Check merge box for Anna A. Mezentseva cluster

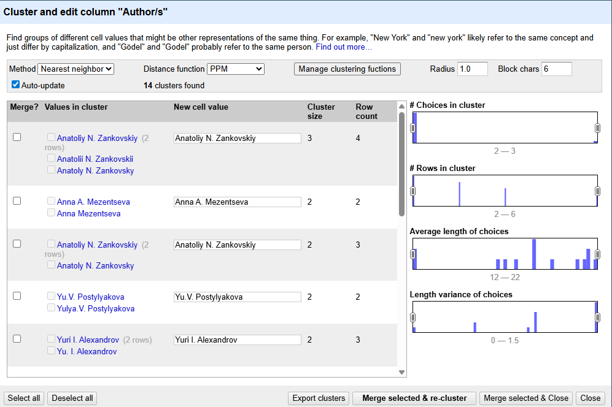(x=17, y=201)
